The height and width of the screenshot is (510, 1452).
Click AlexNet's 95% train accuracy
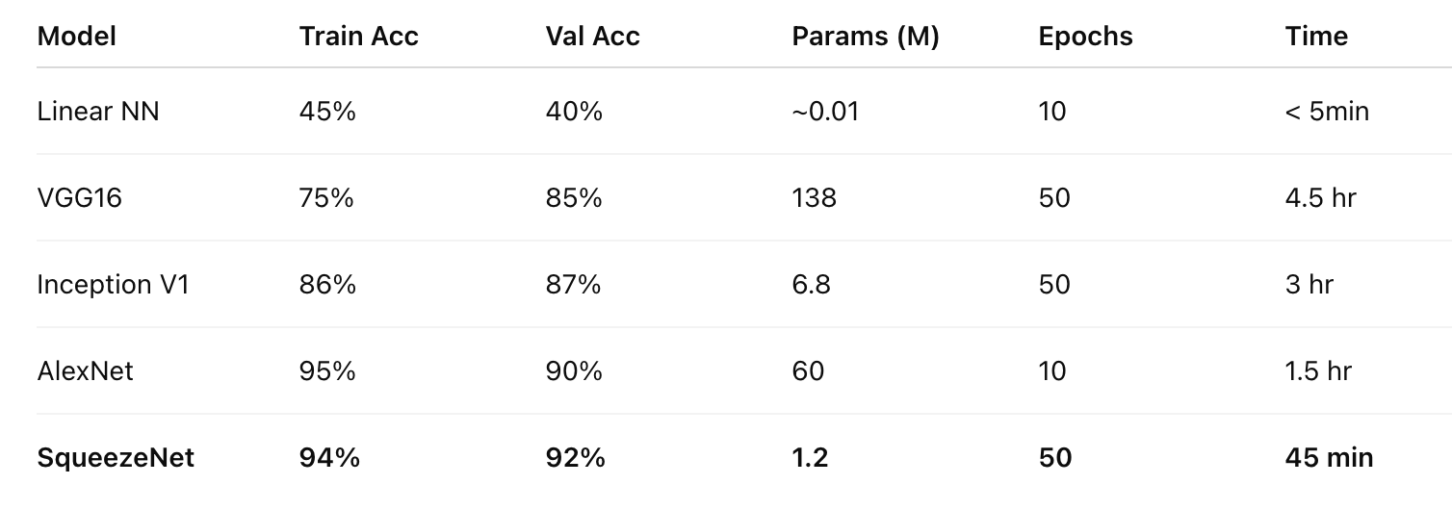[327, 371]
